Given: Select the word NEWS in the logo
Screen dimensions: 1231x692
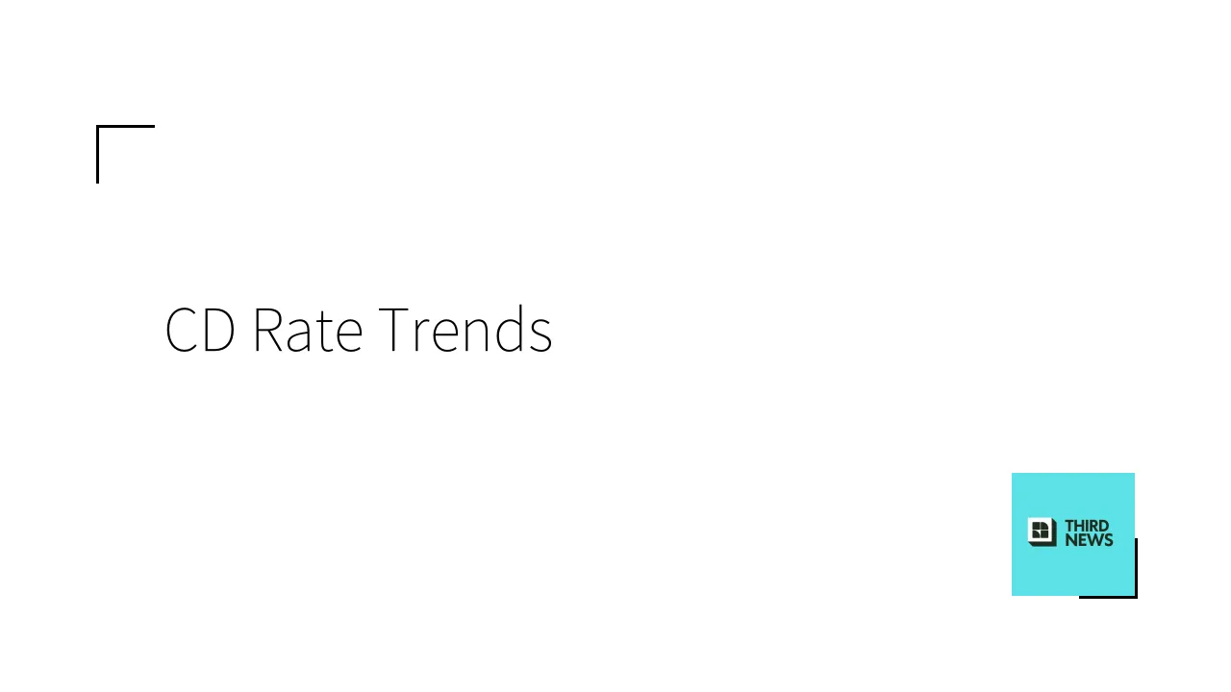Looking at the screenshot, I should [1089, 540].
